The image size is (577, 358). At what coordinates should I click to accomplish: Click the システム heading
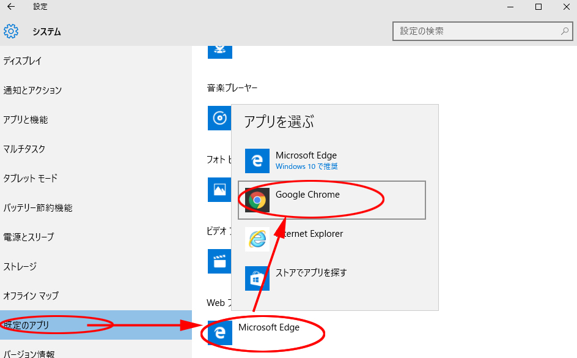coord(46,32)
